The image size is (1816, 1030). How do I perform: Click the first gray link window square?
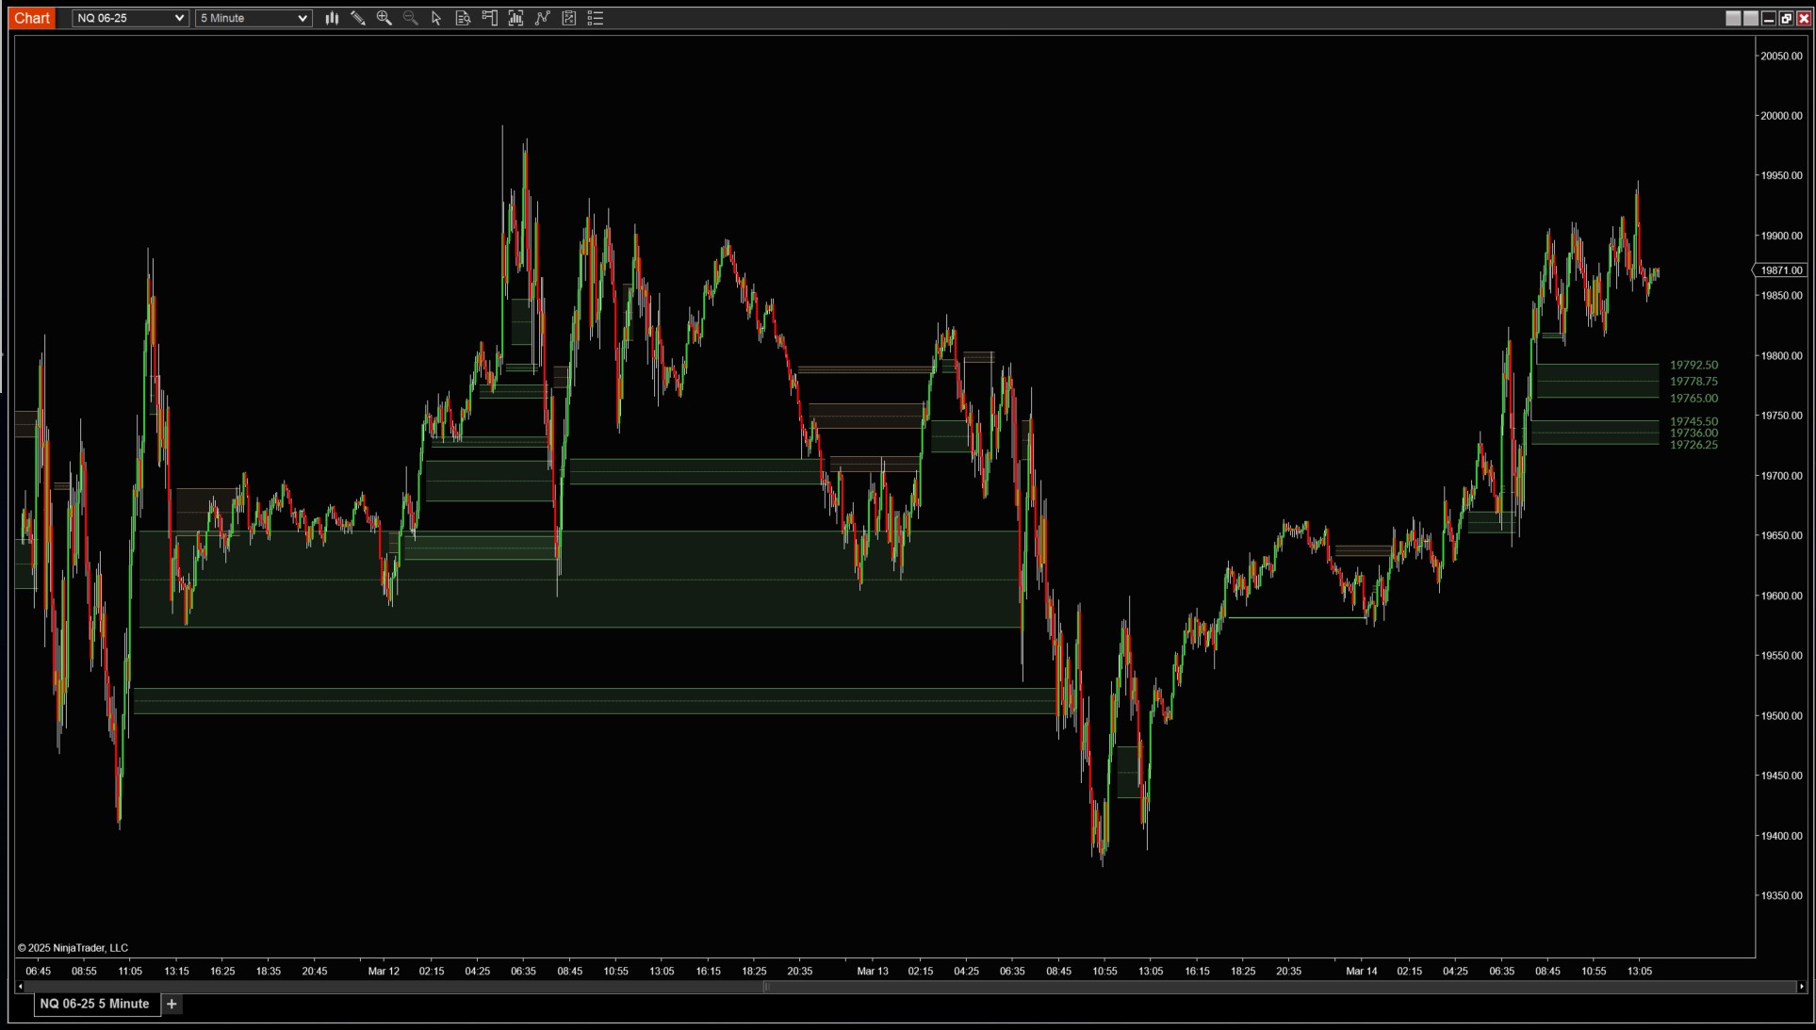click(x=1733, y=18)
